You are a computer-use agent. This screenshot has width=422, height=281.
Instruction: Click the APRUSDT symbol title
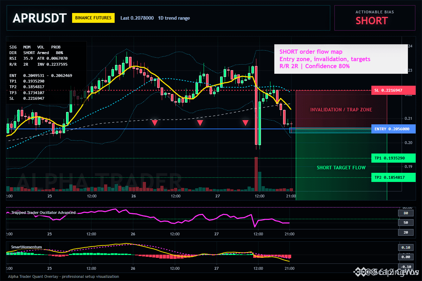(39, 18)
